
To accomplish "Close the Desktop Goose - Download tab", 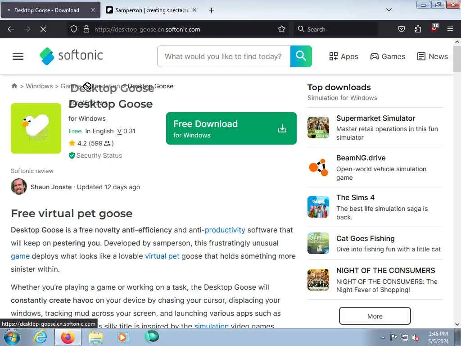I will coord(93,10).
